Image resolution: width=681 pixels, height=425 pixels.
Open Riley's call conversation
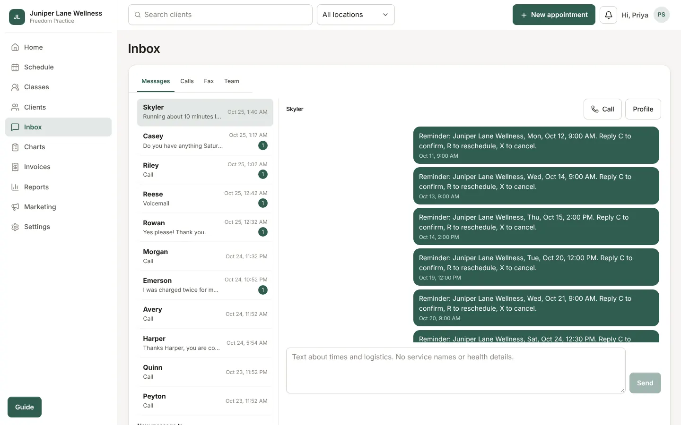click(205, 170)
